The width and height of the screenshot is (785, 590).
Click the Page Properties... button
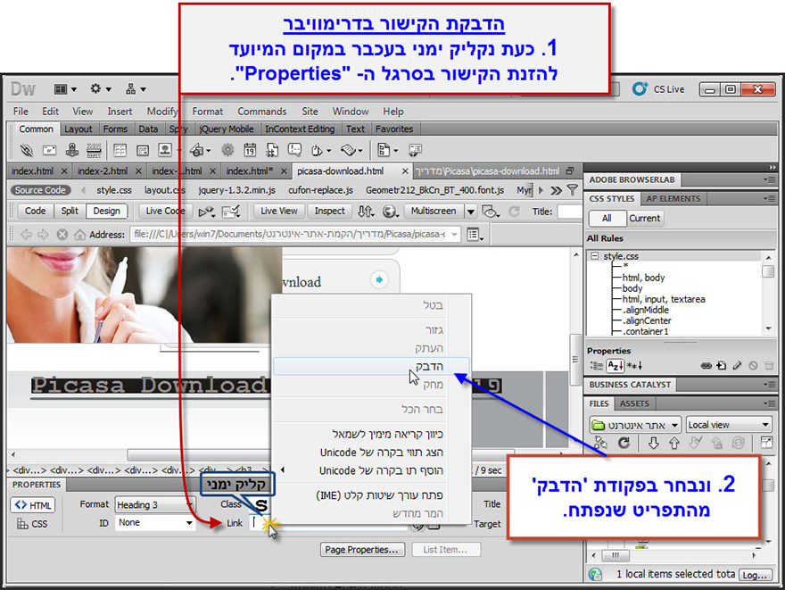tap(362, 550)
